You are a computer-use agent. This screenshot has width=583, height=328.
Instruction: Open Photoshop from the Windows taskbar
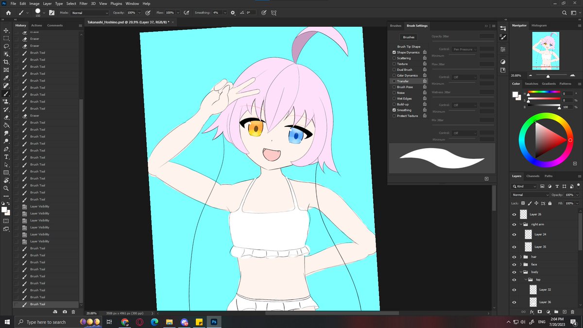[x=213, y=322]
